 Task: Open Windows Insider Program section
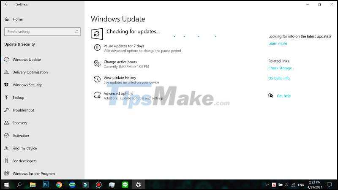coord(33,174)
